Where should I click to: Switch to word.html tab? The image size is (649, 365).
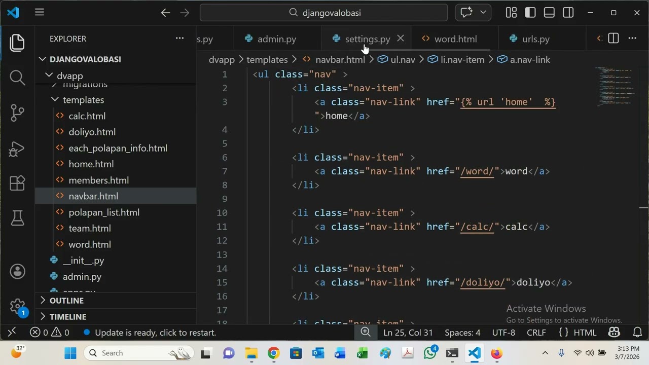455,39
